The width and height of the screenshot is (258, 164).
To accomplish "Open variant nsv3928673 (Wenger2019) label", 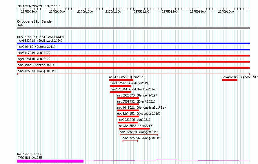I will 137,95.
